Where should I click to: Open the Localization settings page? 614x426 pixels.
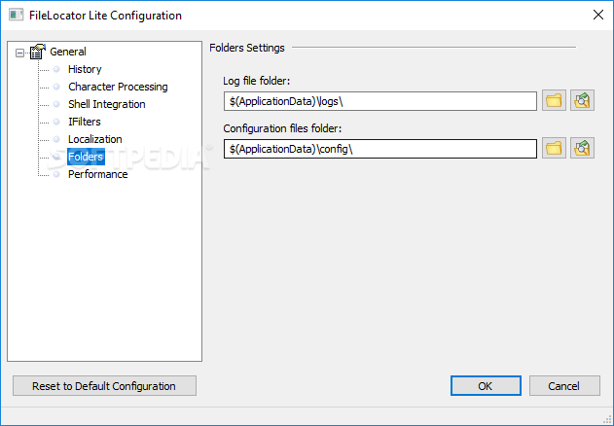coord(94,139)
